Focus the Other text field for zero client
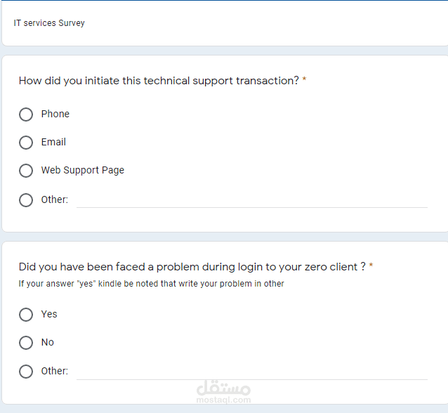This screenshot has width=448, height=413. click(x=251, y=371)
